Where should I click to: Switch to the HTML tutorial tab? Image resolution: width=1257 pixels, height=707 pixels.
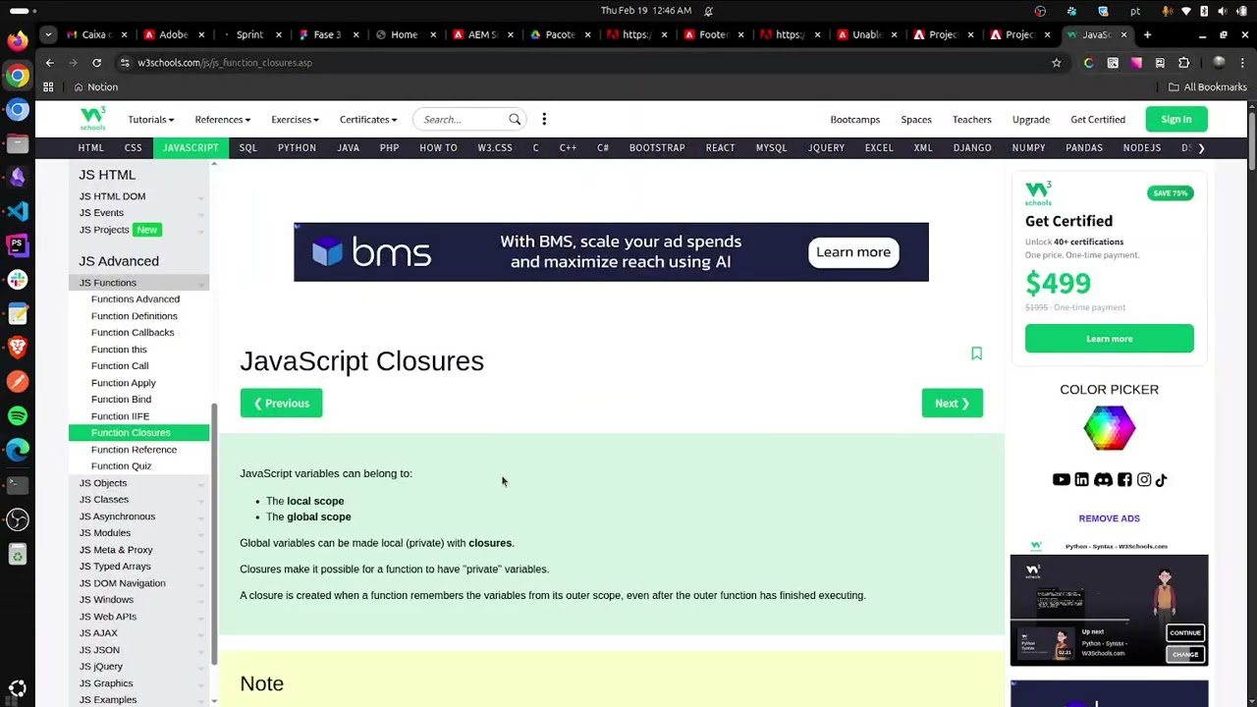[x=90, y=148]
